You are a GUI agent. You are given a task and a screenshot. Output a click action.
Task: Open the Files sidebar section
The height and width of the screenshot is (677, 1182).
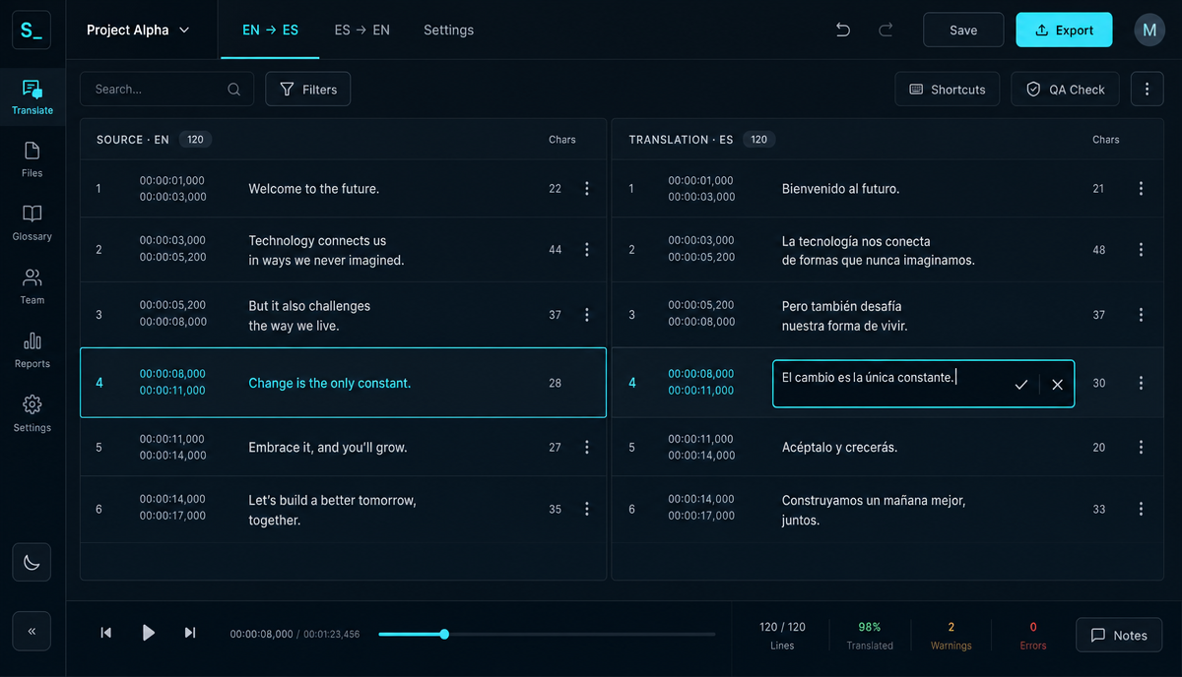click(33, 160)
